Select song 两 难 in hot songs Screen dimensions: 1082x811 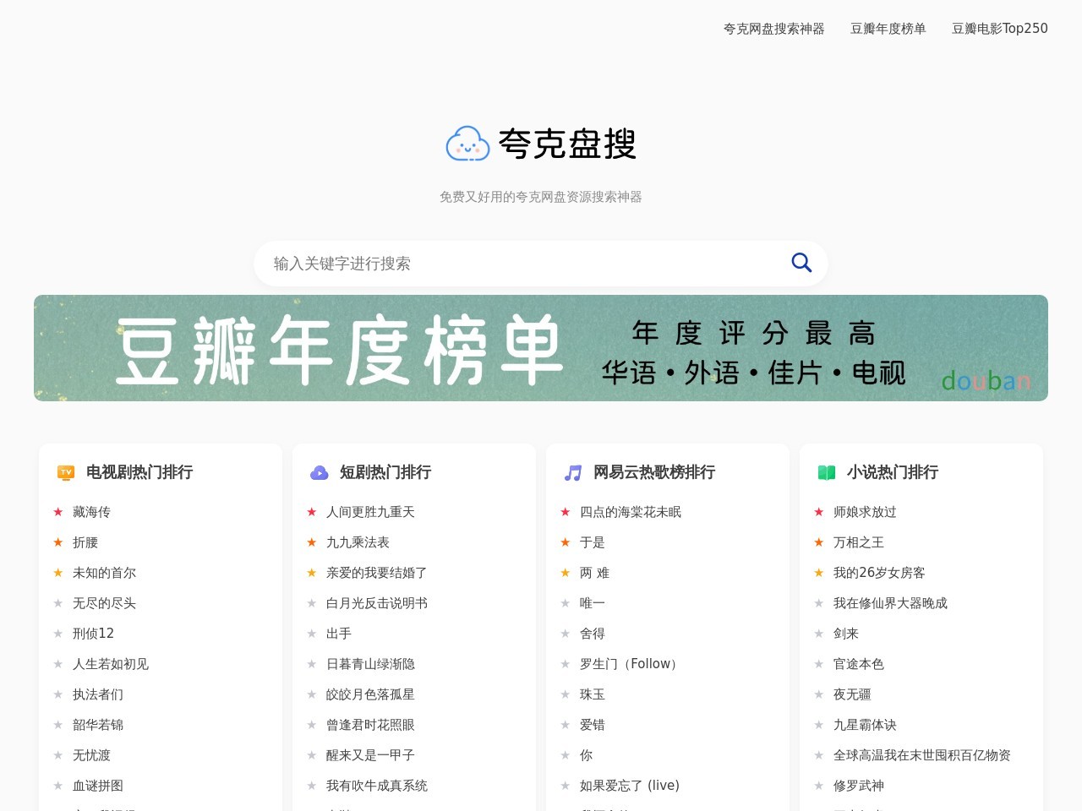coord(594,573)
